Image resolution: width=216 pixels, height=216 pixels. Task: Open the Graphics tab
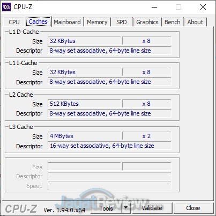(147, 22)
